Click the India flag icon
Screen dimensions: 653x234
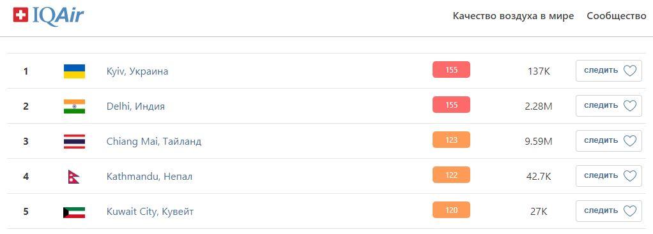74,106
